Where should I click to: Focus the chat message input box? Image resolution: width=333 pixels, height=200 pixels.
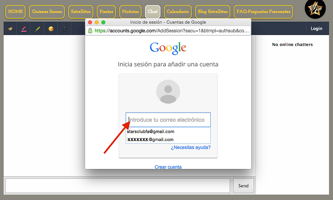click(118, 186)
